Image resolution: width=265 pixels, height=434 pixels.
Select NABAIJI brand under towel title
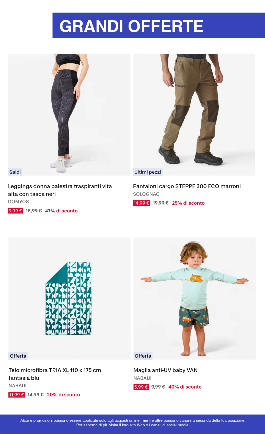pos(17,385)
